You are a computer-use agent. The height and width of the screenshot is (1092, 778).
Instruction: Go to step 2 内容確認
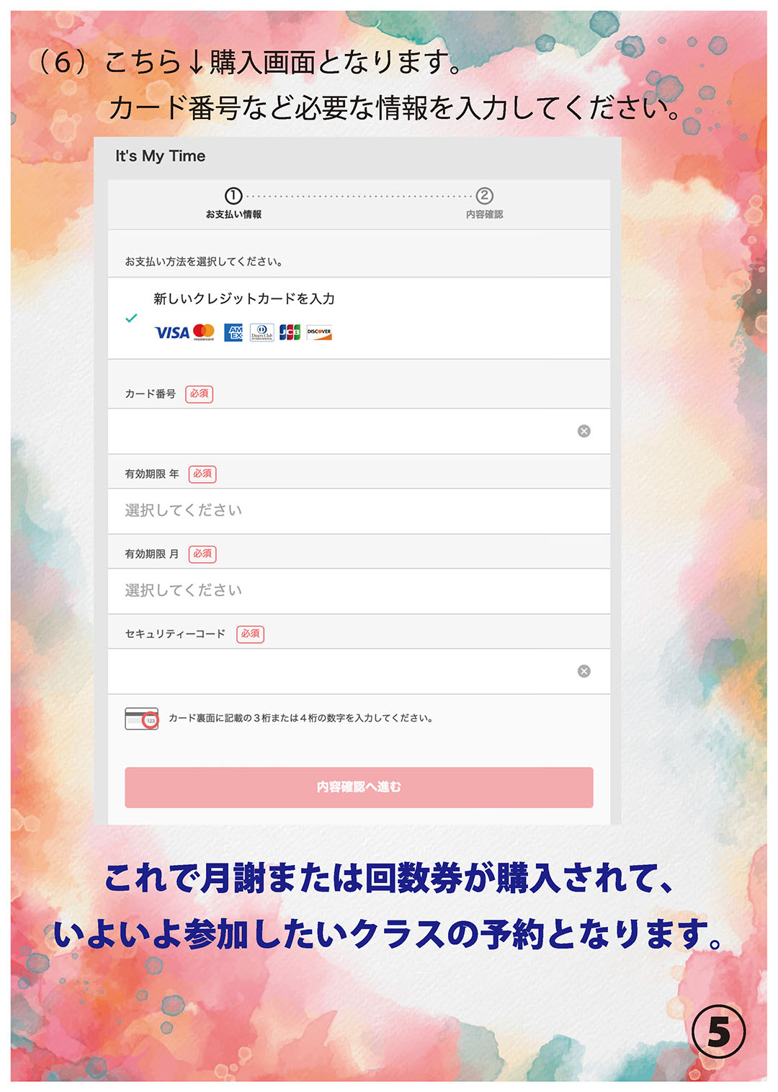485,203
